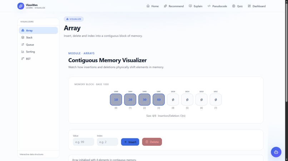Click the Recommend sparkle icon
This screenshot has width=288, height=161.
click(x=165, y=6)
